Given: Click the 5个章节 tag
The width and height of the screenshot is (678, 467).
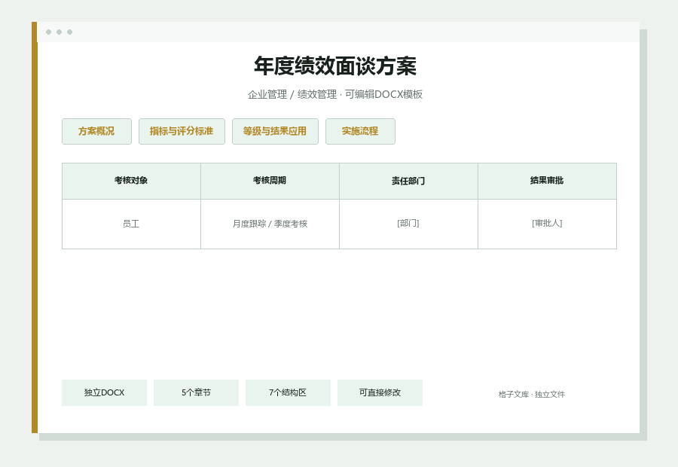Looking at the screenshot, I should (x=196, y=392).
